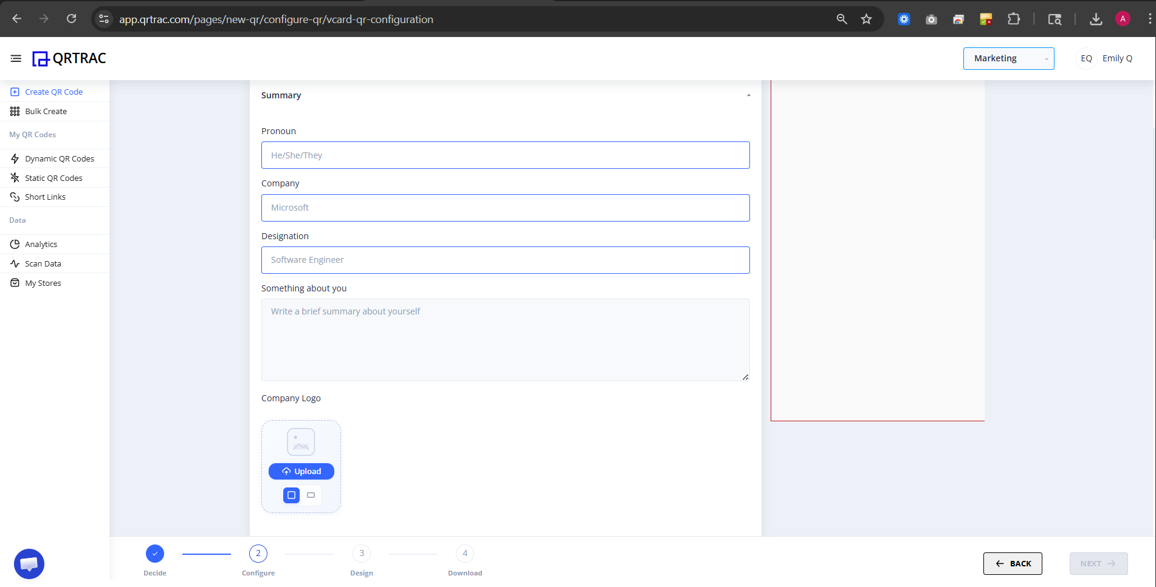Upload a company logo
The width and height of the screenshot is (1156, 587).
[301, 471]
